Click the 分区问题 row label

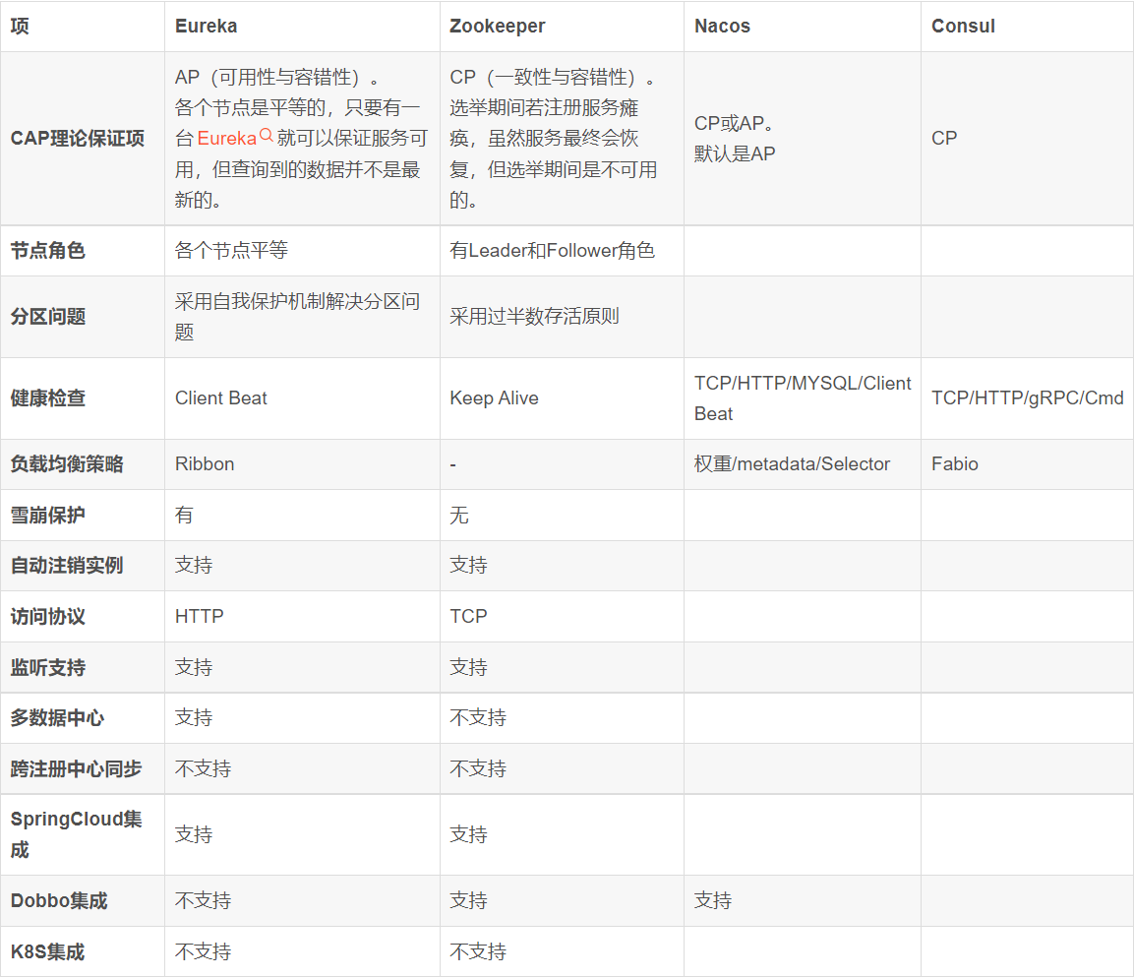(x=48, y=316)
